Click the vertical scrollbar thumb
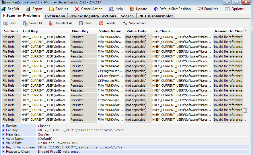Image resolution: width=253 pixels, height=155 pixels. pyautogui.click(x=245, y=110)
